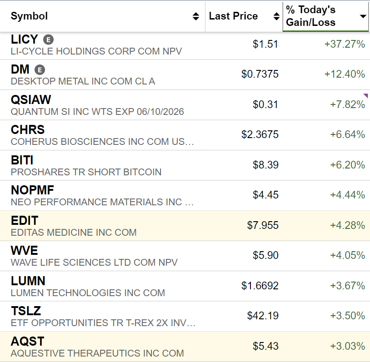
Task: Open the WVE ticker symbol link
Action: (25, 250)
